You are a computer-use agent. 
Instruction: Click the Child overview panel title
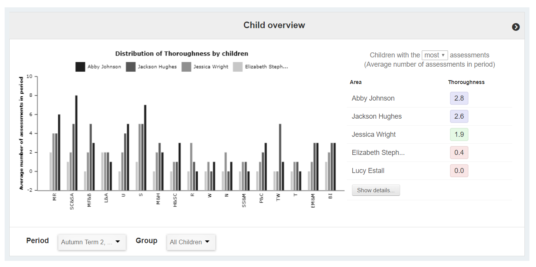coord(274,25)
